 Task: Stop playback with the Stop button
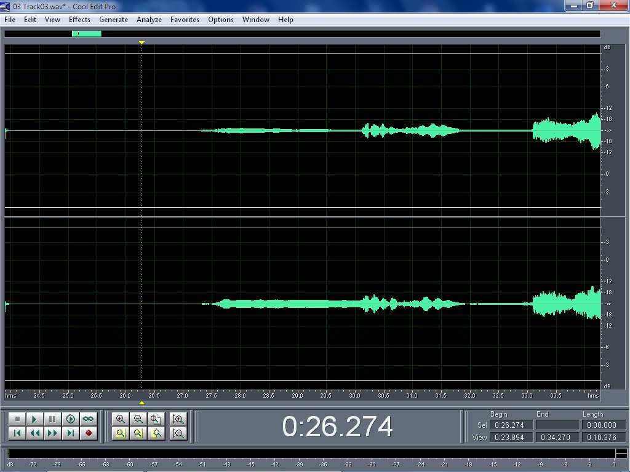(x=17, y=419)
